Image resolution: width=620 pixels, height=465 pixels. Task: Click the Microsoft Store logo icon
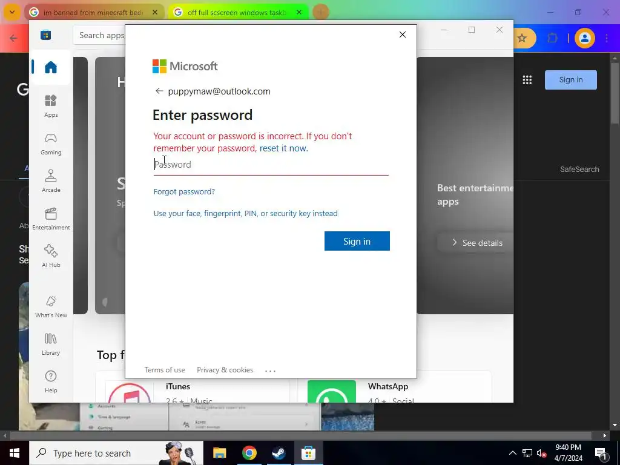pyautogui.click(x=45, y=35)
